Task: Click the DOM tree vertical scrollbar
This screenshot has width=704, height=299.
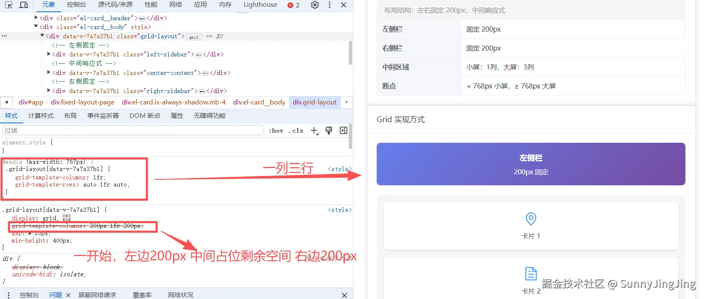Action: [x=351, y=53]
